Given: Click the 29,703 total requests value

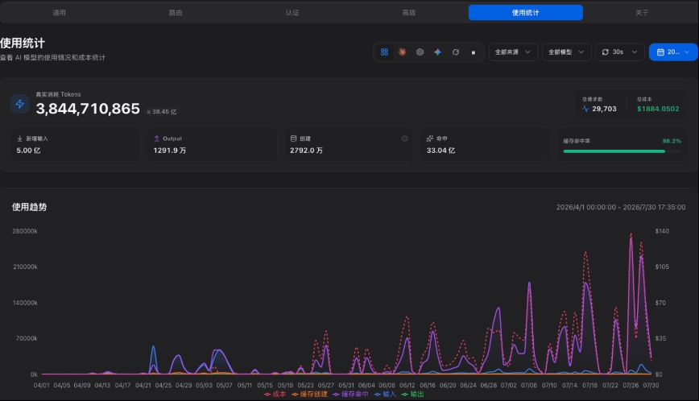Looking at the screenshot, I should (x=604, y=109).
